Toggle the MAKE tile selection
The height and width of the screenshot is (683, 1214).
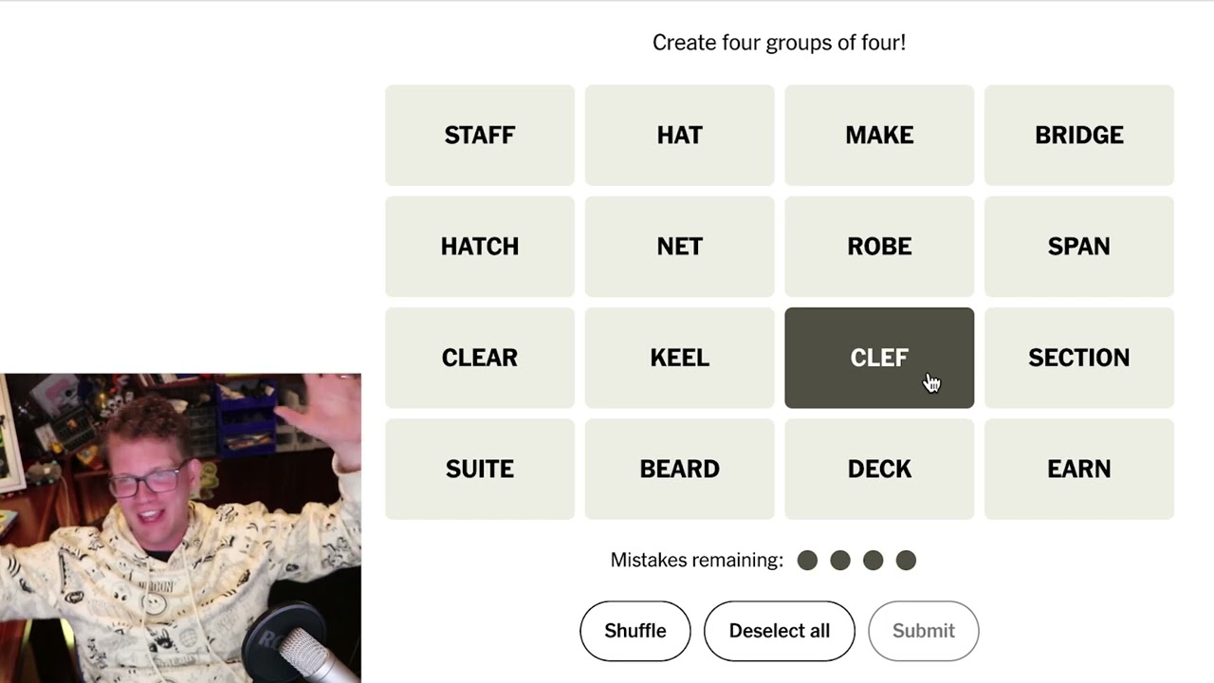pyautogui.click(x=879, y=135)
